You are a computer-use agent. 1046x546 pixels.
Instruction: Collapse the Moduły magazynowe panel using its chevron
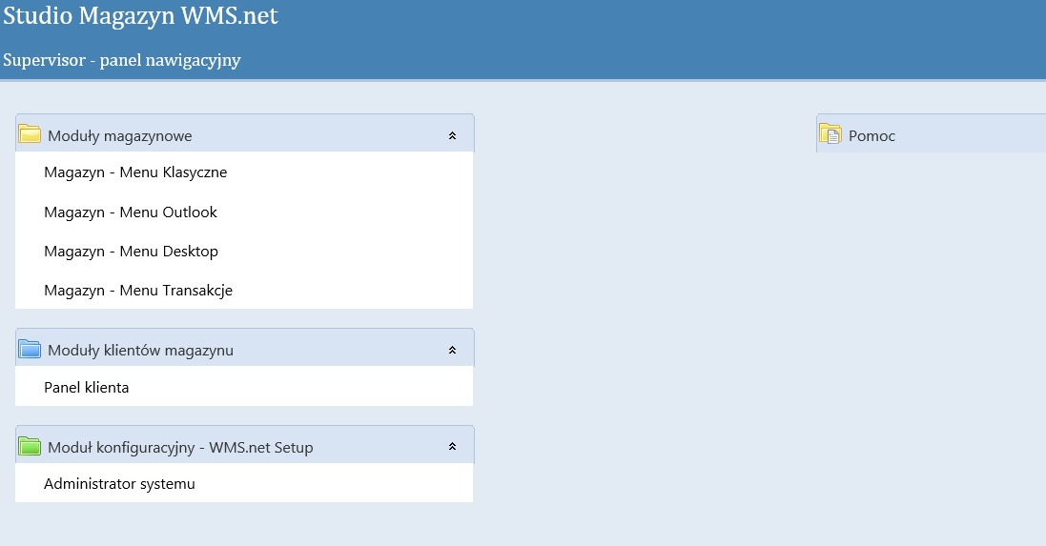452,136
